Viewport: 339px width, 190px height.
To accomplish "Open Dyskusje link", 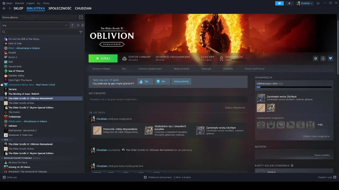I will click(x=206, y=69).
